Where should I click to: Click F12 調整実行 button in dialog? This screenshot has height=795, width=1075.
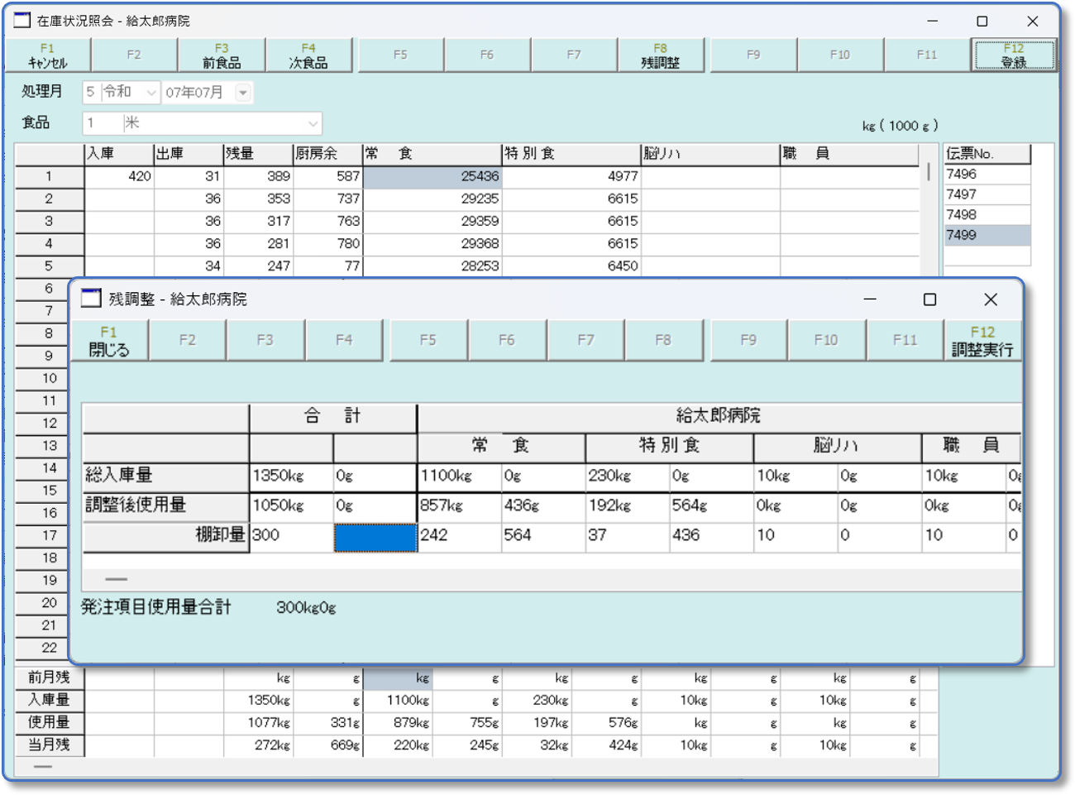point(982,341)
